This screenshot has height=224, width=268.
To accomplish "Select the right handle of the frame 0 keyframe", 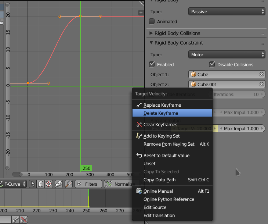I will tap(48, 83).
